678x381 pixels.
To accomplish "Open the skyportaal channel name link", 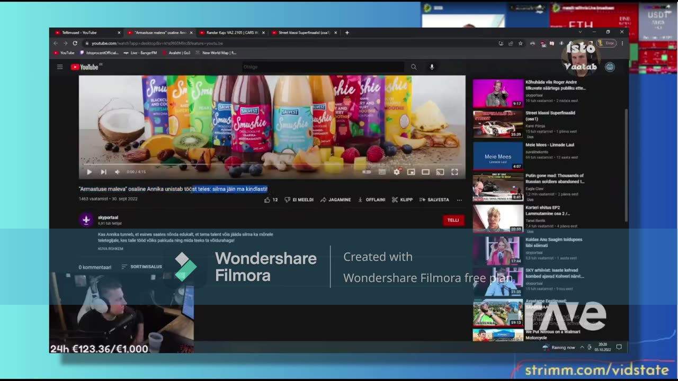I will 108,217.
